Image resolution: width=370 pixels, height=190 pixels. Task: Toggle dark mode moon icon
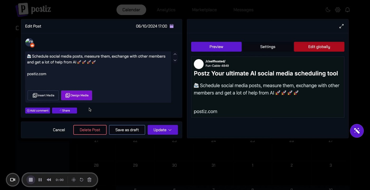328,10
